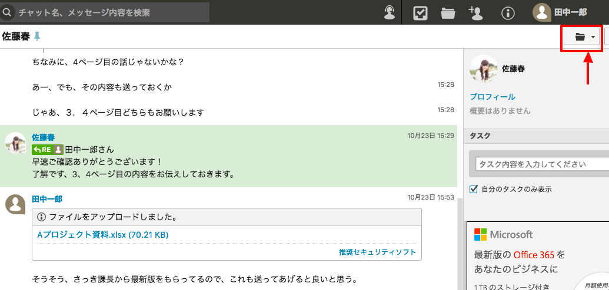Click the search magnifier icon
Screen dimensions: 609x290
pyautogui.click(x=8, y=12)
